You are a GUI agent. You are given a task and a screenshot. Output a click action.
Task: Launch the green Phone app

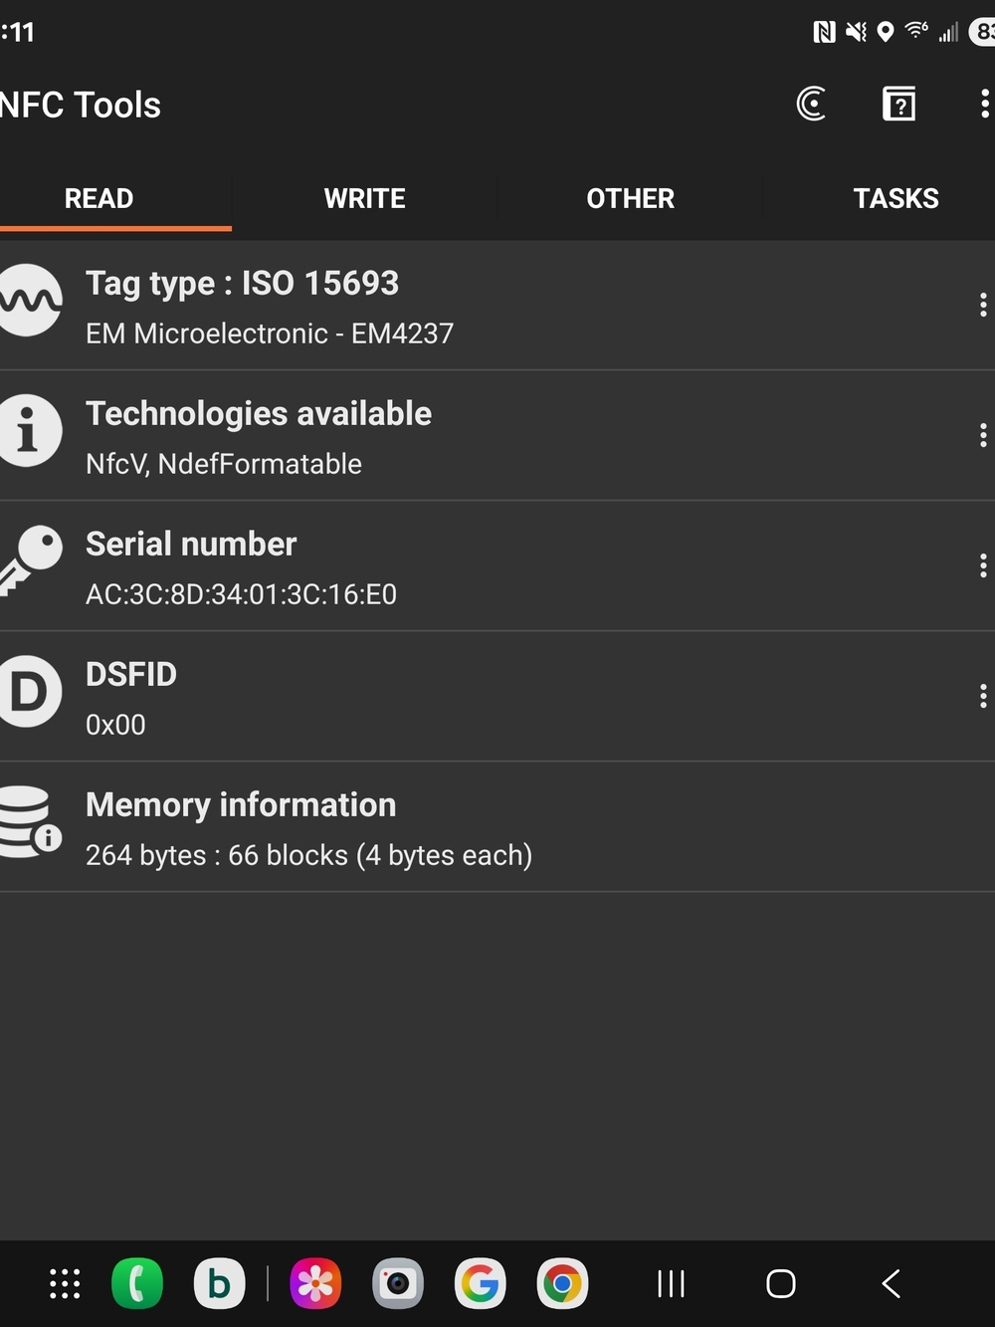[x=137, y=1283]
